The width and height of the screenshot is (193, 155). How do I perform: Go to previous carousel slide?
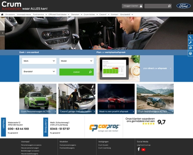click(3, 33)
